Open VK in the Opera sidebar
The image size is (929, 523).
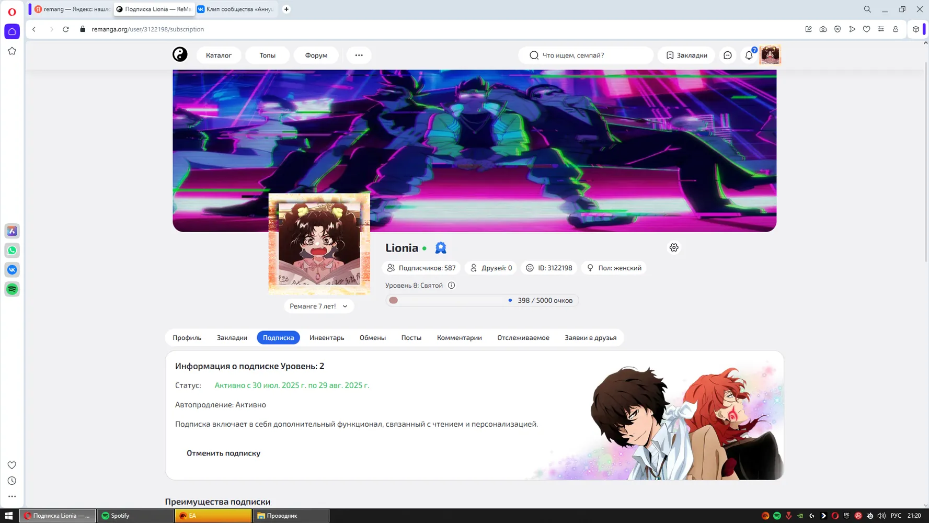(12, 270)
